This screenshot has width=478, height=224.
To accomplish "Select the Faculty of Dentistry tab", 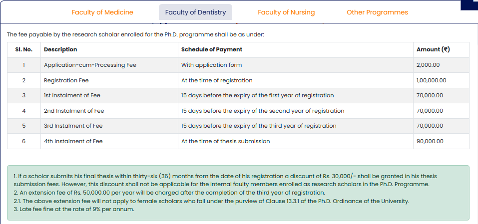I will pyautogui.click(x=195, y=12).
